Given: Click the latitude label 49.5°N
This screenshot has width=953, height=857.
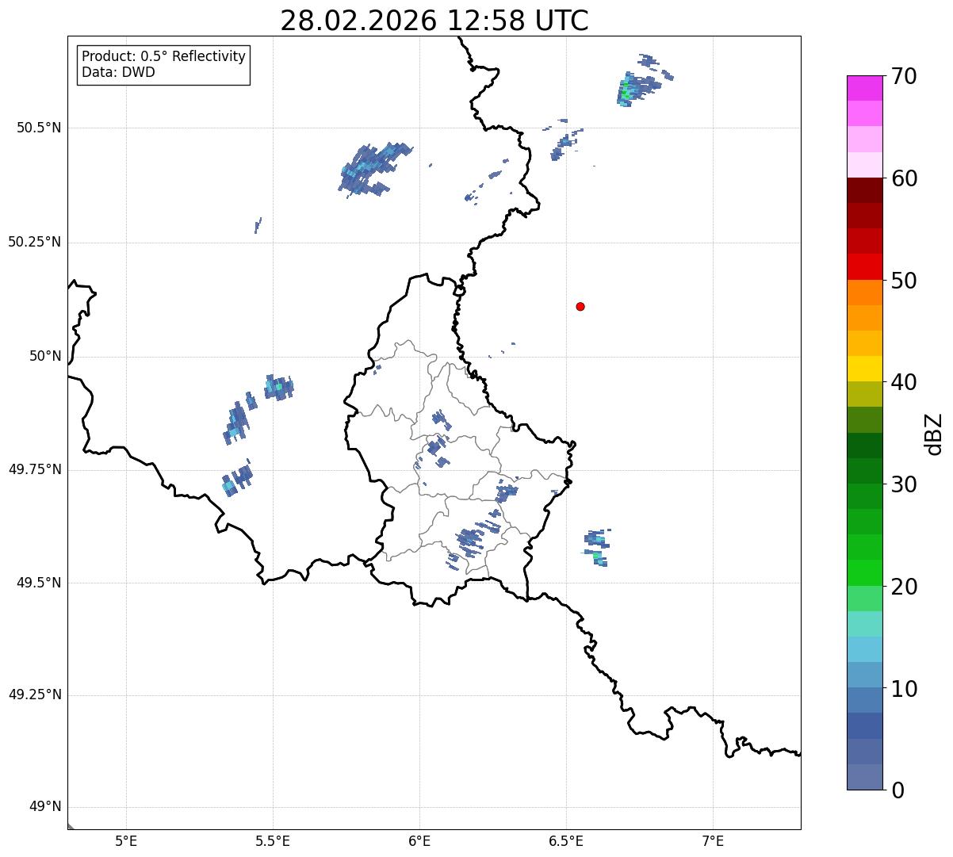Looking at the screenshot, I should tap(39, 583).
